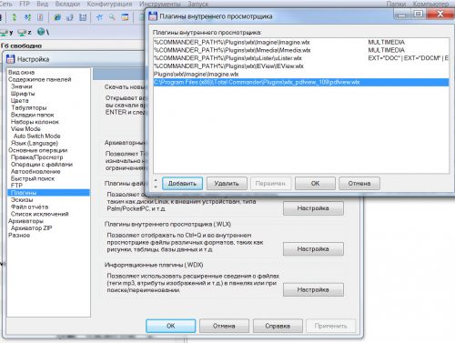Viewport: 455px width, 343px height.
Task: Open Настройка for WDX information plugins
Action: tap(313, 289)
